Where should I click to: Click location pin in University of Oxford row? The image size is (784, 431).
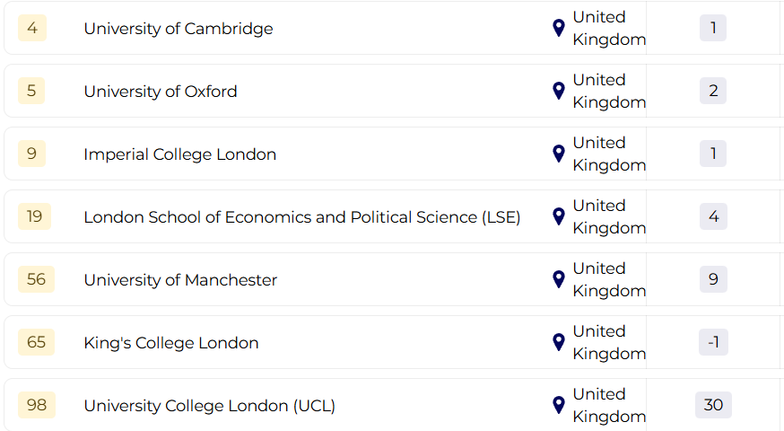coord(559,91)
